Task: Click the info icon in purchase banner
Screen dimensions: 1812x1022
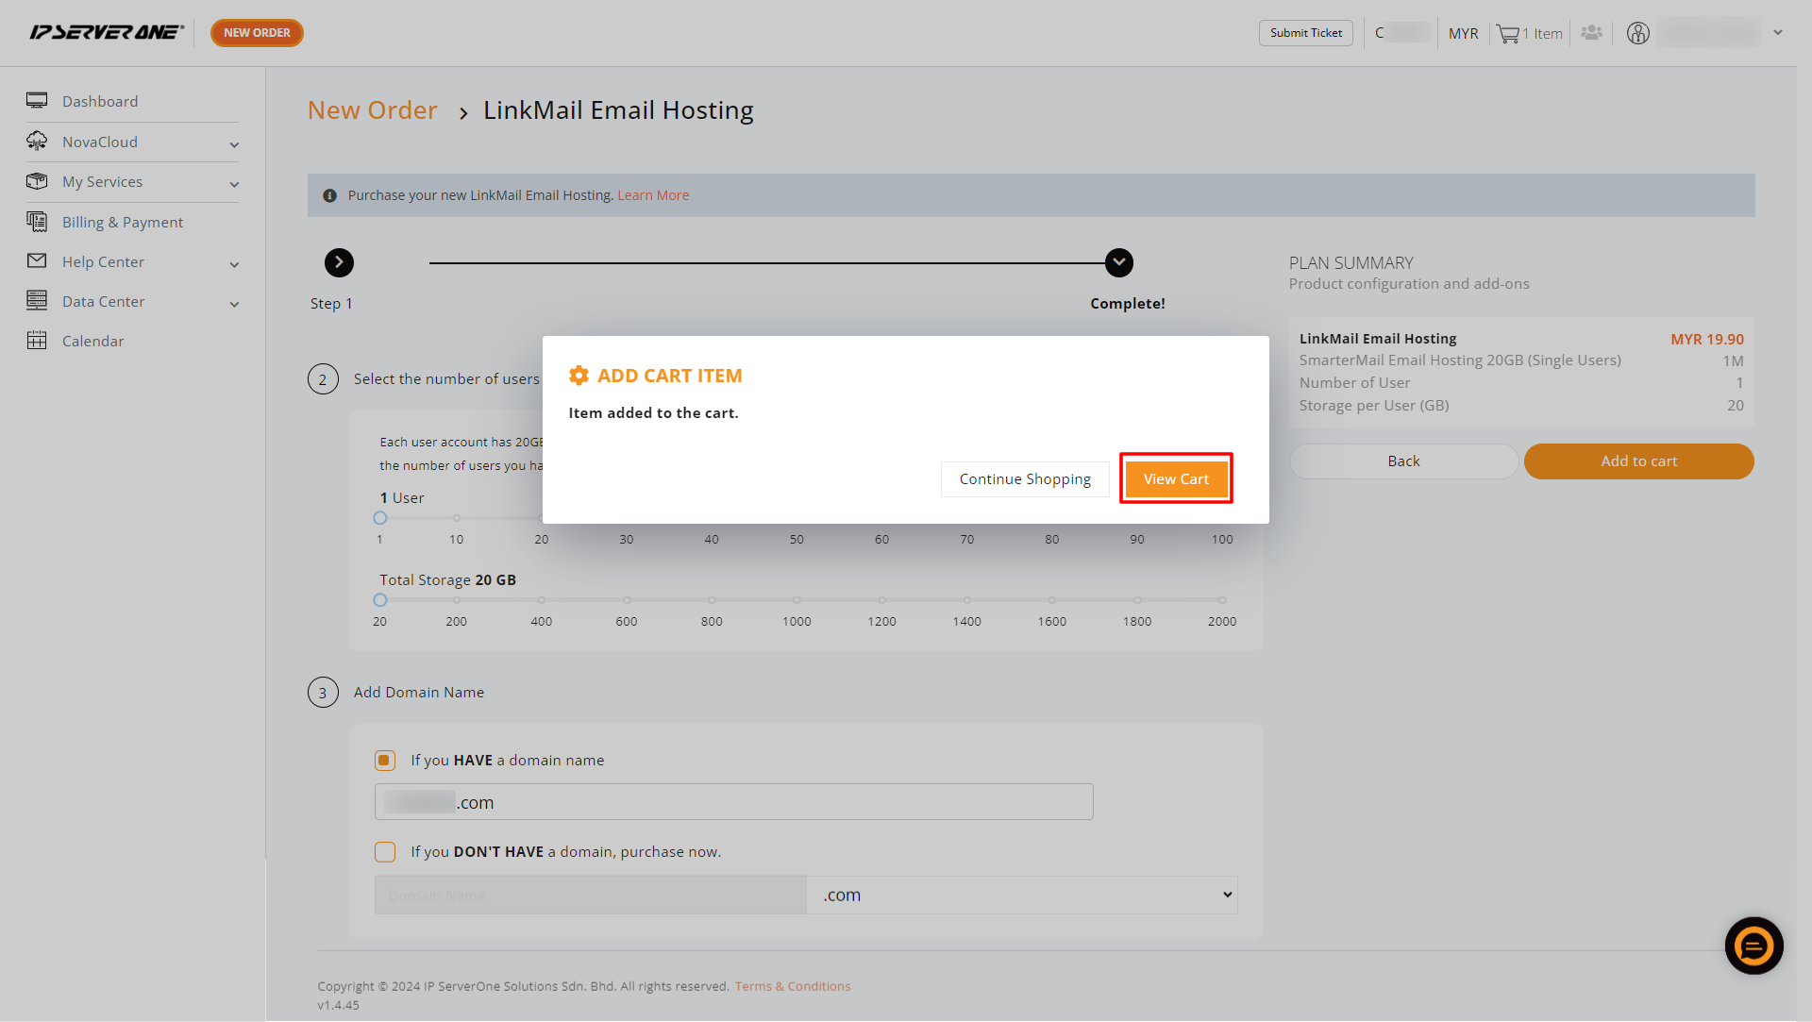Action: (x=329, y=195)
